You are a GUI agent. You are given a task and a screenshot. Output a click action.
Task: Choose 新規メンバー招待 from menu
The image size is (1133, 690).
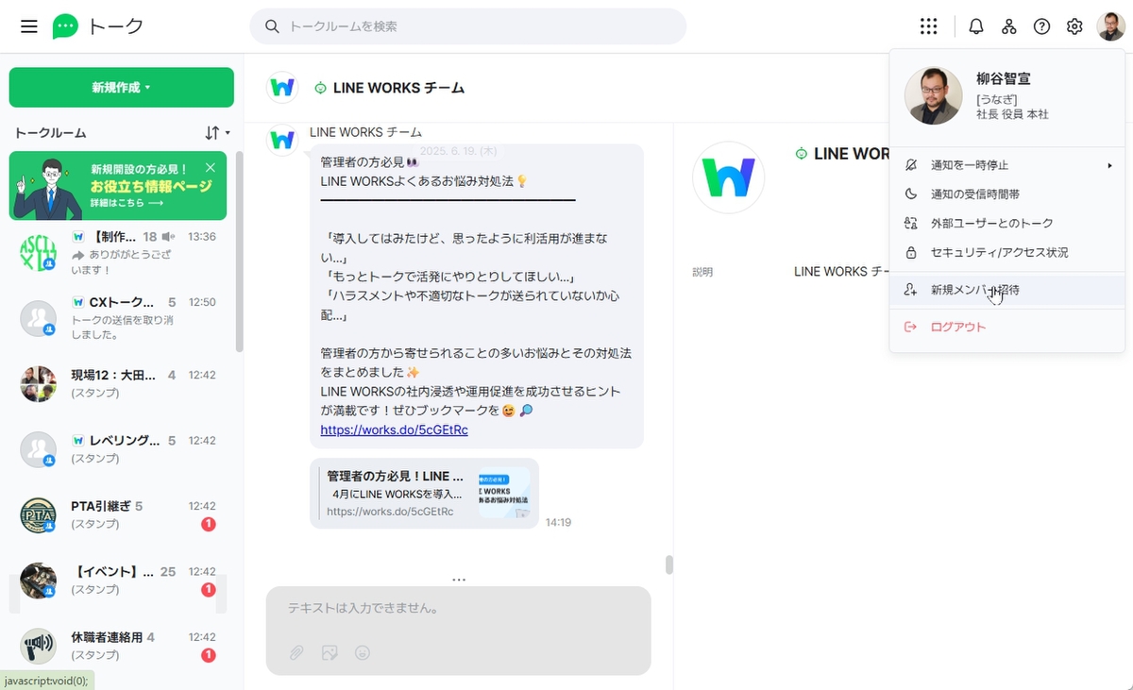pyautogui.click(x=1006, y=291)
